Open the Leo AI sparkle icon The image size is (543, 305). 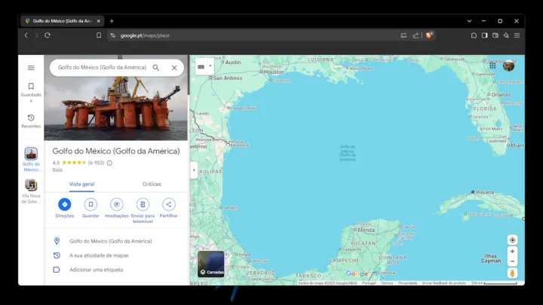pos(506,35)
